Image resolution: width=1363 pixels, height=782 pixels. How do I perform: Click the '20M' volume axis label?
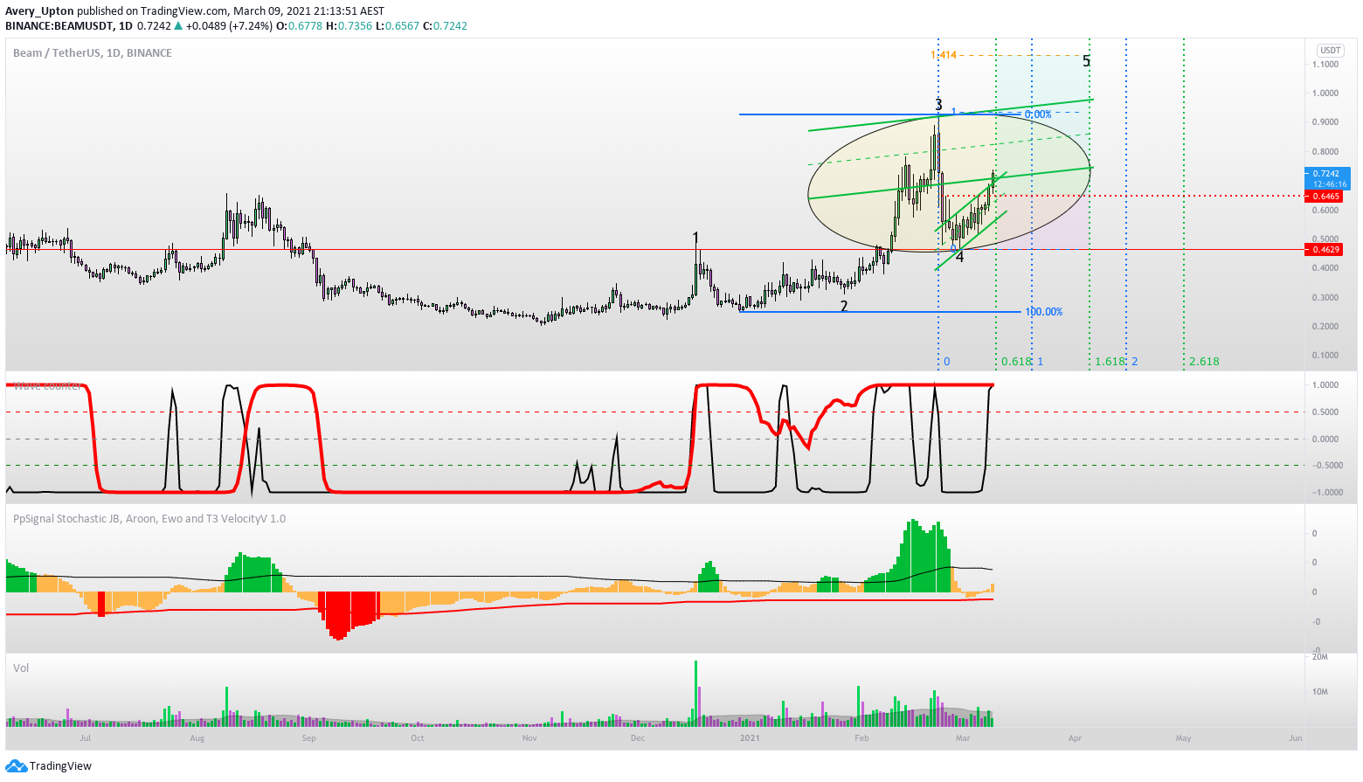tap(1320, 657)
